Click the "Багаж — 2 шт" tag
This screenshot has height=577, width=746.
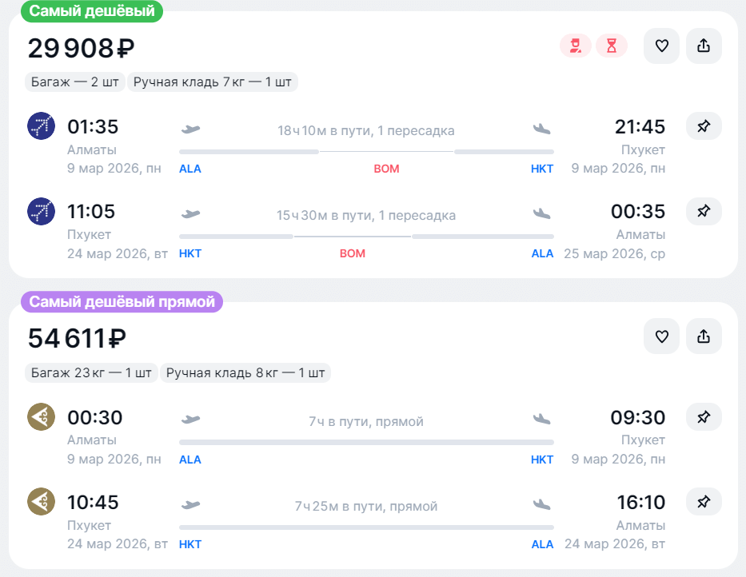click(x=76, y=82)
